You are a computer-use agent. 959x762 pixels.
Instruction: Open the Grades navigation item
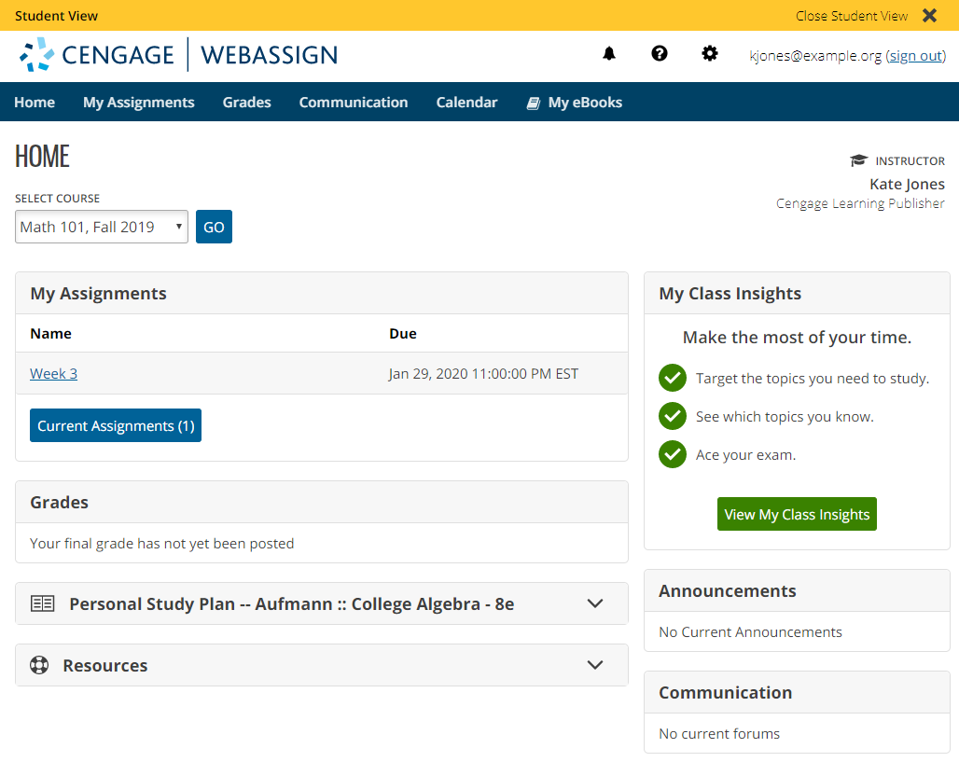point(247,103)
